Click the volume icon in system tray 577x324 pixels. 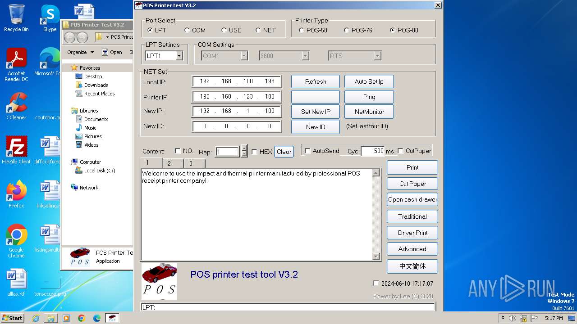pos(512,318)
